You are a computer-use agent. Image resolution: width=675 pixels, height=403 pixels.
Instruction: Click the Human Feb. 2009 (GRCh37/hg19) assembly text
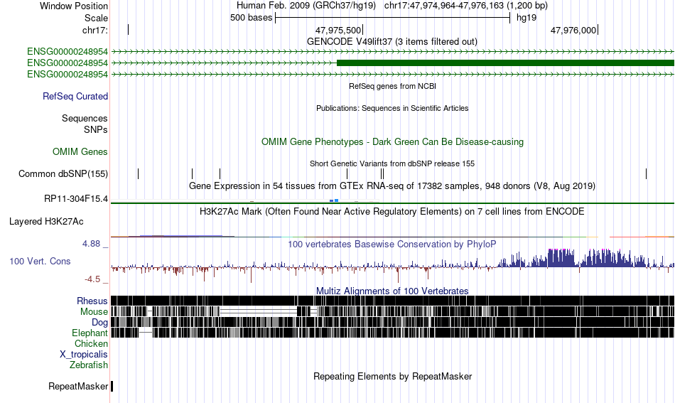pos(306,6)
